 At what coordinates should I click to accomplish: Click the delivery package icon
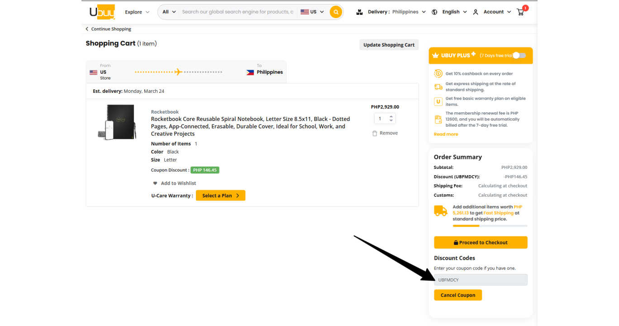[x=360, y=12]
